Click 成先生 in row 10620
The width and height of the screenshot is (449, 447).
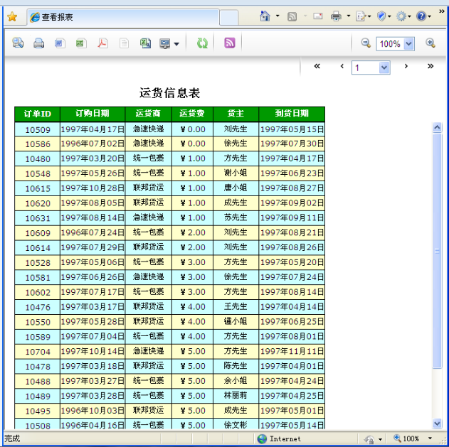point(236,203)
